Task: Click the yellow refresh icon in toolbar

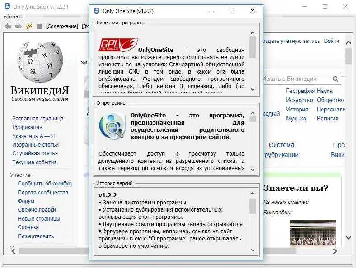Action: [x=29, y=26]
